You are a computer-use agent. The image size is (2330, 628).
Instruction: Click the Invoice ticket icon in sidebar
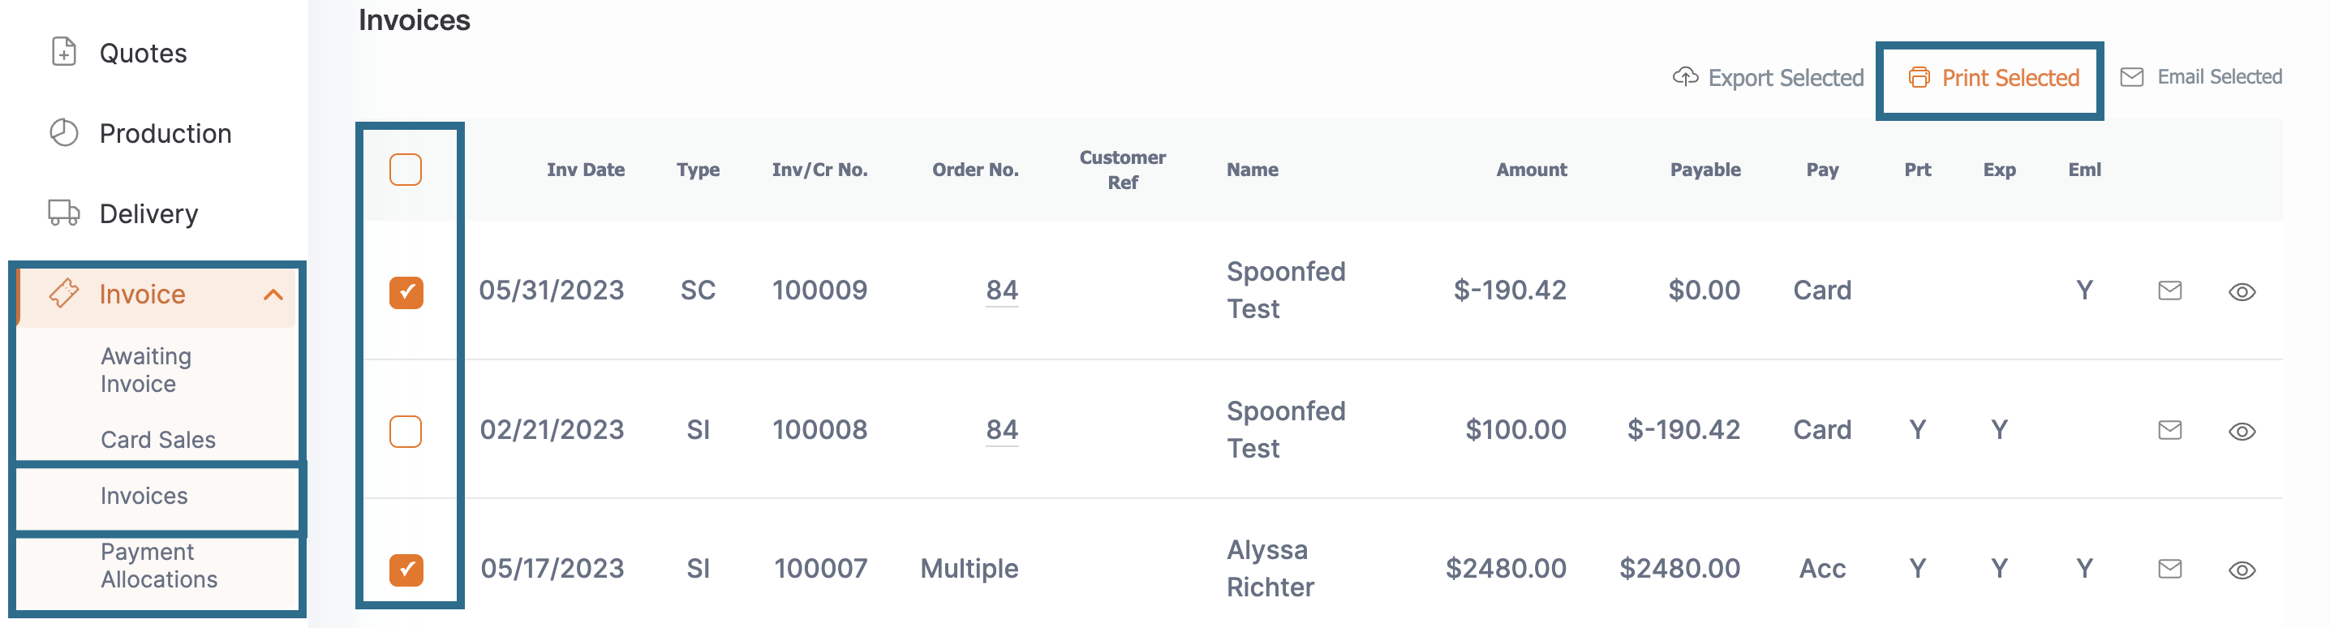tap(63, 293)
